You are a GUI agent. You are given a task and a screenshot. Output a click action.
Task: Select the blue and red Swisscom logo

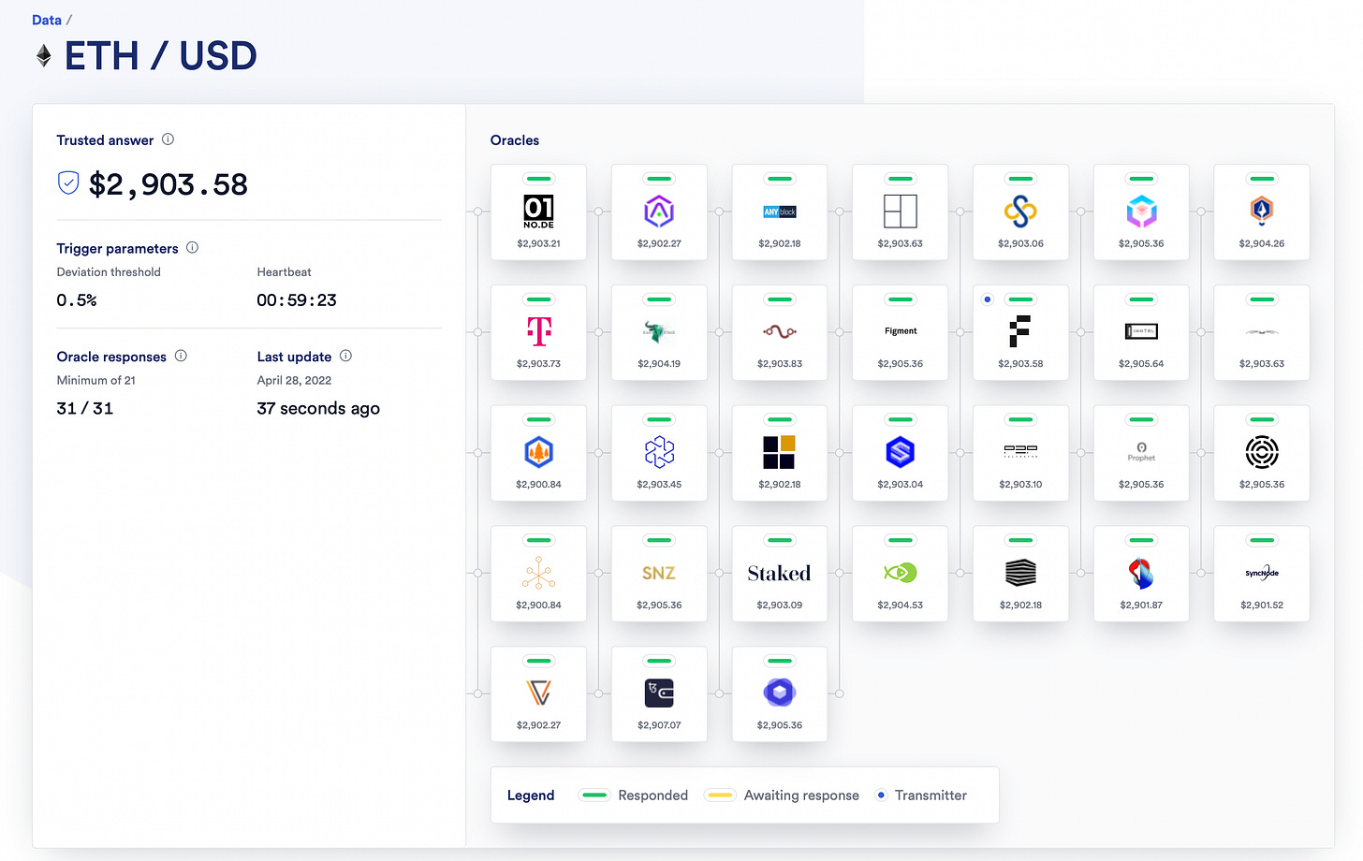pos(1141,573)
